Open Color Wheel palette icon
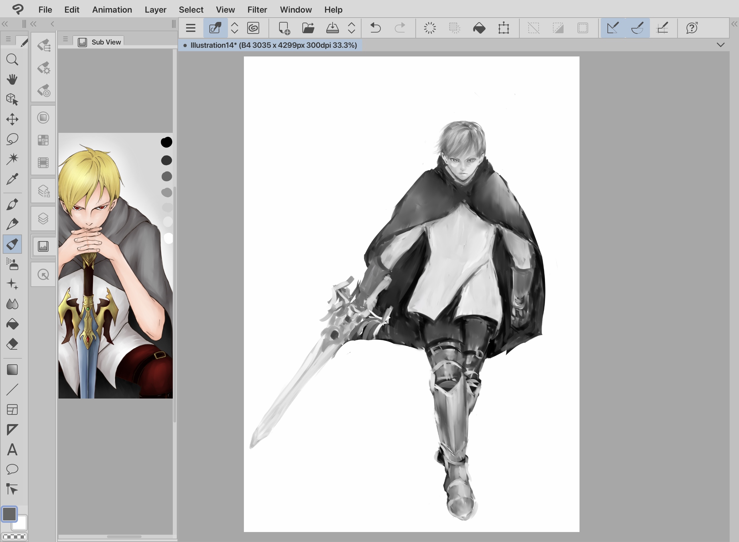 pos(44,118)
